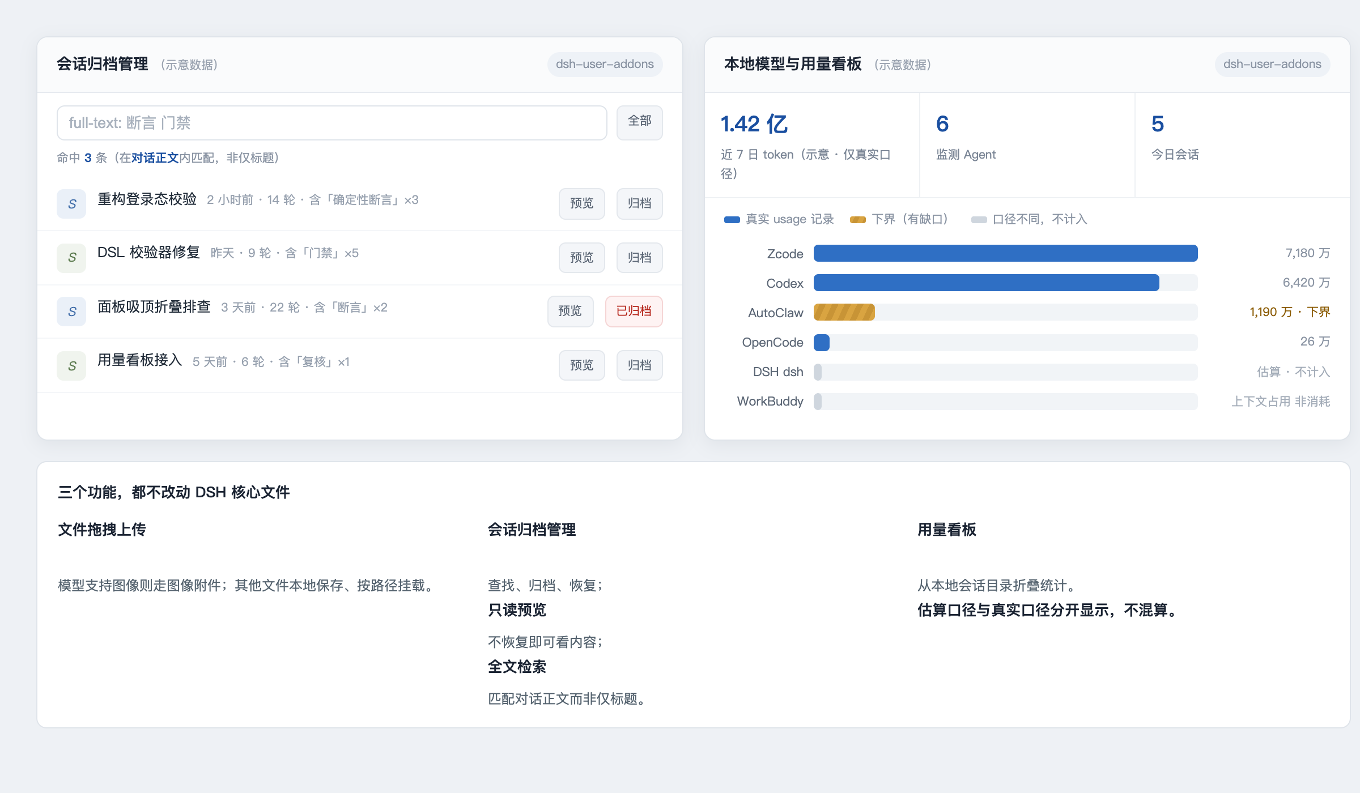Screen dimensions: 1360x793
Task: Preview the 面板吸顶折叠排查 session
Action: [571, 311]
